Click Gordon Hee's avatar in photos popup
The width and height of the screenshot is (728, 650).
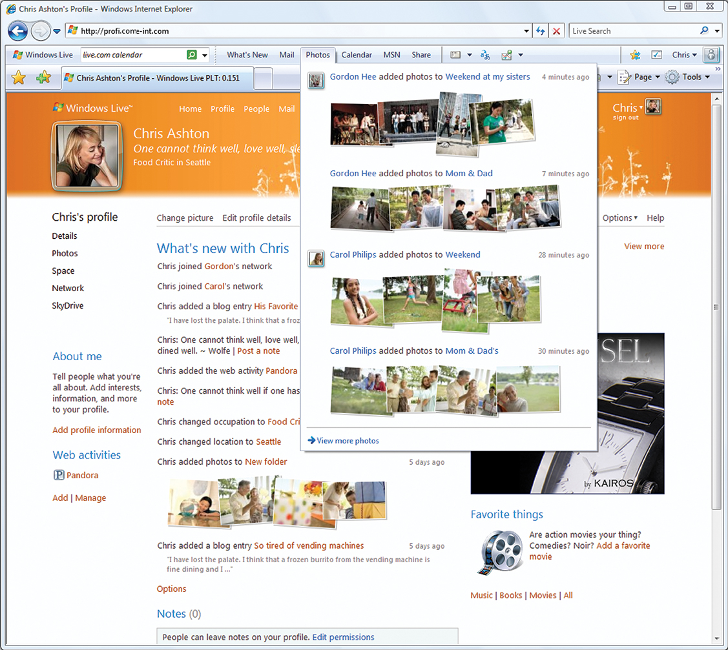(x=316, y=81)
